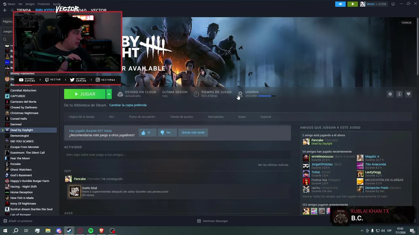
Task: Open OBS Studio from the taskbar
Action: pyautogui.click(x=112, y=231)
